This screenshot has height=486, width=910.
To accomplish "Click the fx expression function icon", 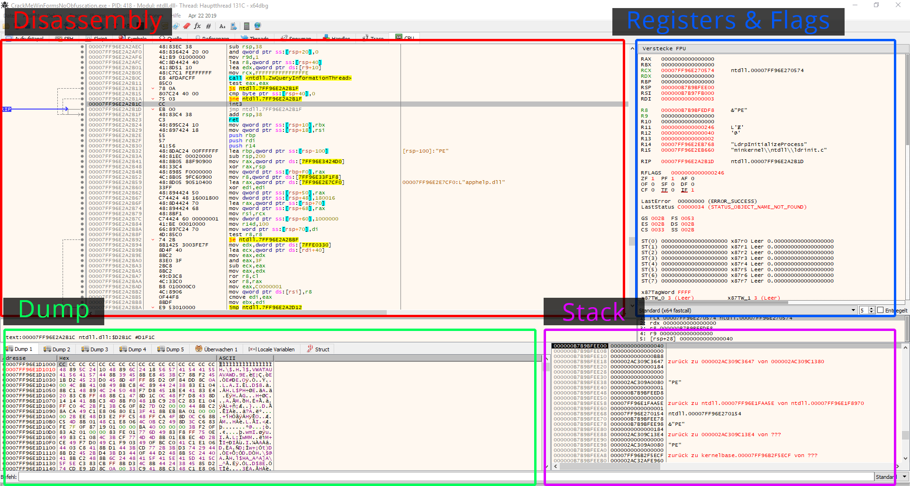I will (x=197, y=26).
